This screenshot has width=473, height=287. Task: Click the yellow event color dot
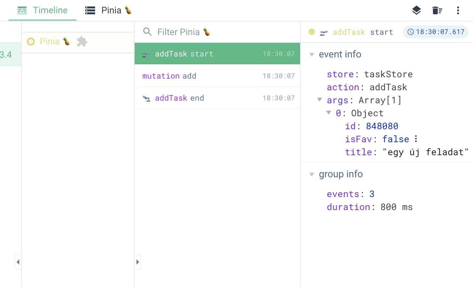click(x=312, y=32)
